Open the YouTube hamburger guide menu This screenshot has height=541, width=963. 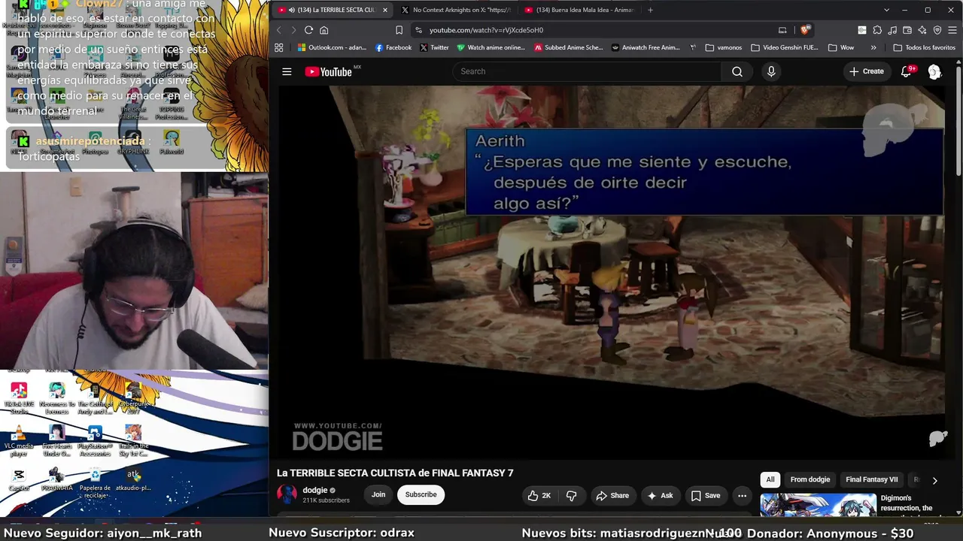pyautogui.click(x=287, y=71)
